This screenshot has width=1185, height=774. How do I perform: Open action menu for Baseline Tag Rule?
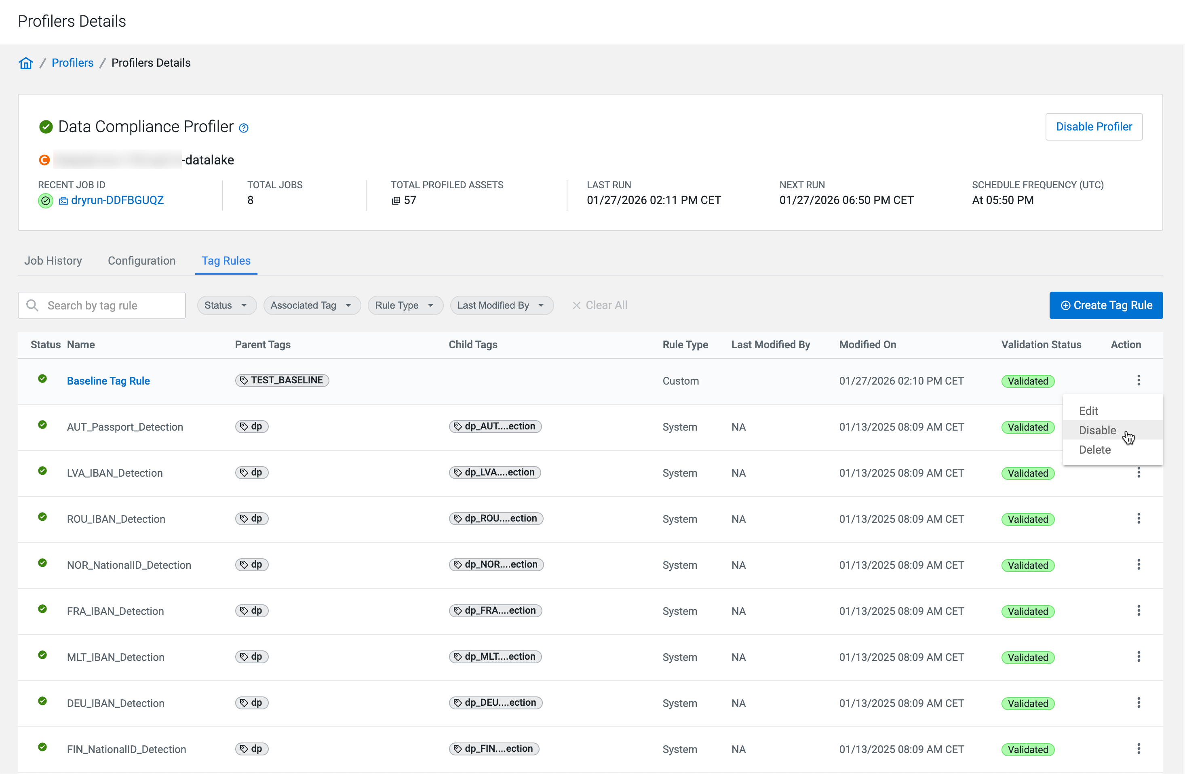tap(1138, 380)
